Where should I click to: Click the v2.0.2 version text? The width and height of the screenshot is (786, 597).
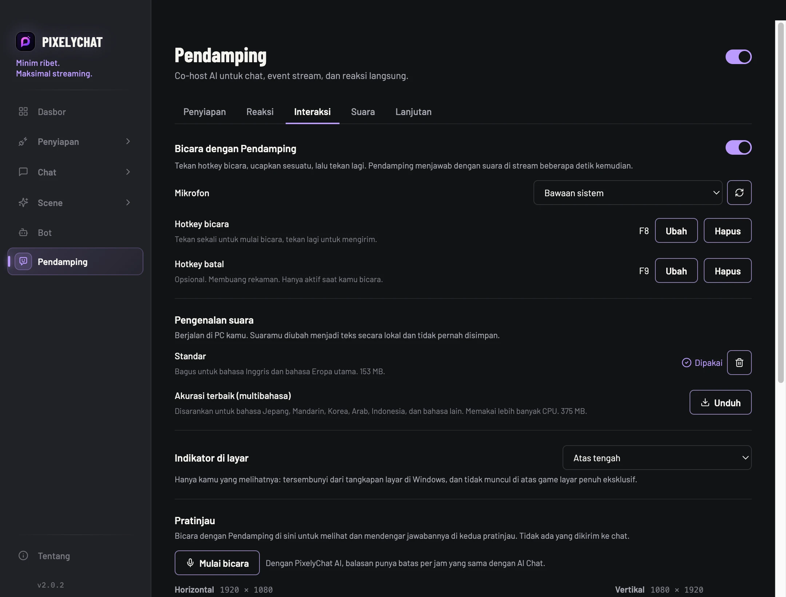(x=51, y=585)
